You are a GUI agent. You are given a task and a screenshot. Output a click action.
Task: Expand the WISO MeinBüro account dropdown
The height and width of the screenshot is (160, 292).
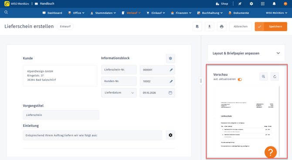(277, 13)
